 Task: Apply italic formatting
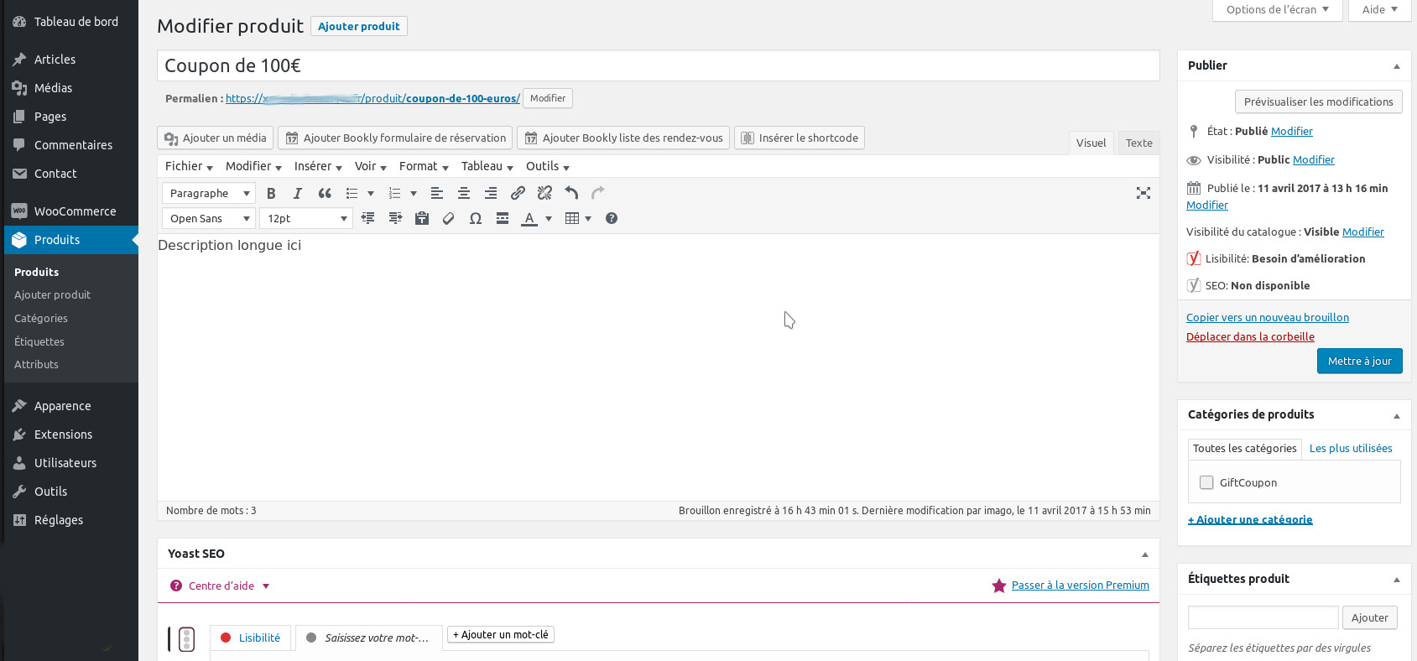point(297,194)
